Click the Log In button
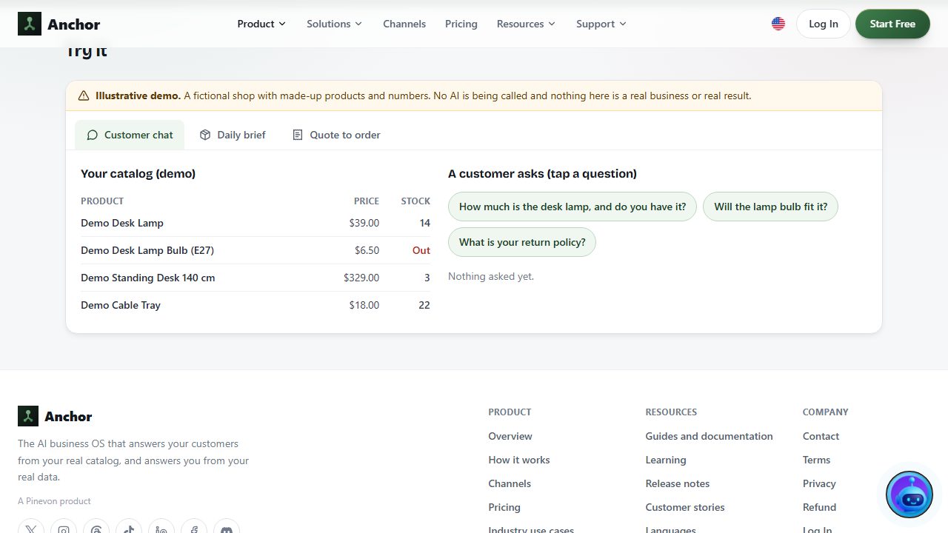 pos(824,24)
